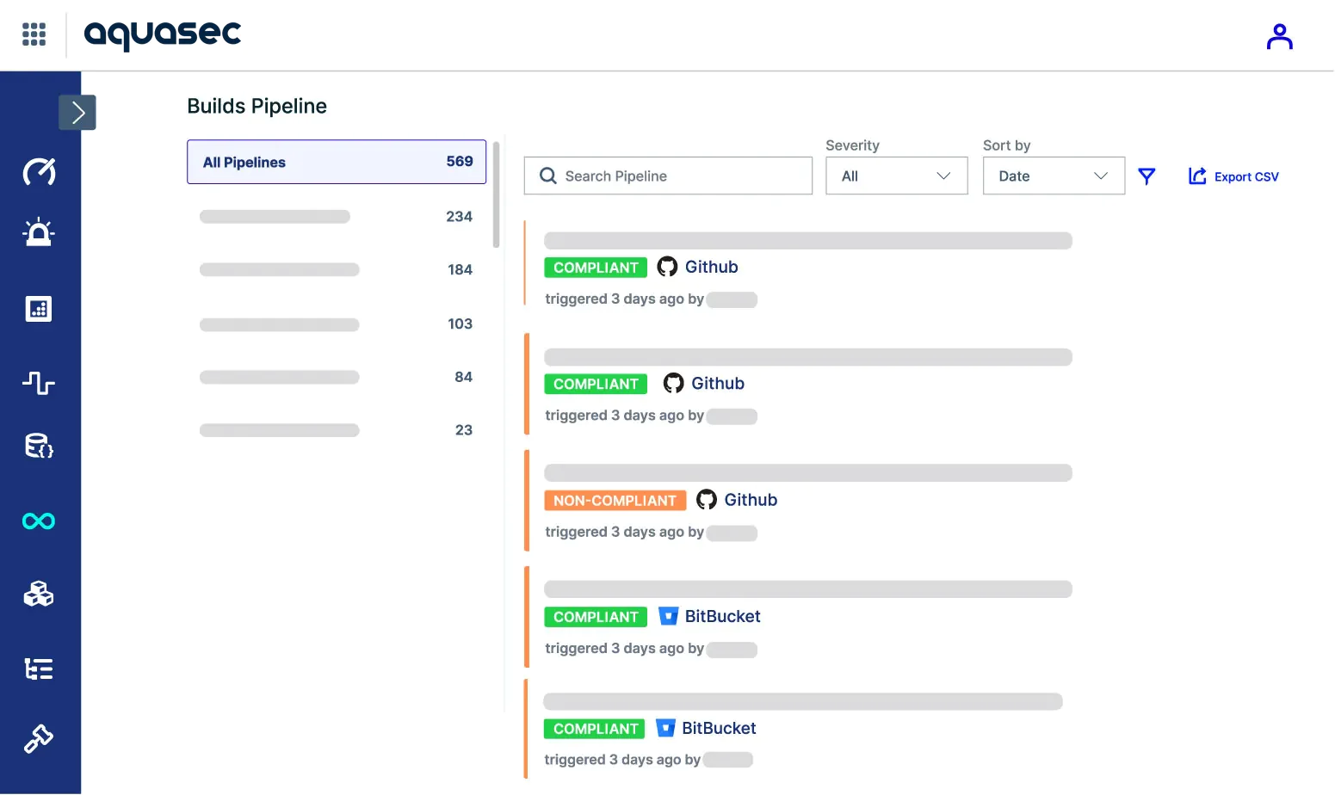Open the dashboard speedometer icon in sidebar
Screen dimensions: 1335x795
pyautogui.click(x=39, y=171)
